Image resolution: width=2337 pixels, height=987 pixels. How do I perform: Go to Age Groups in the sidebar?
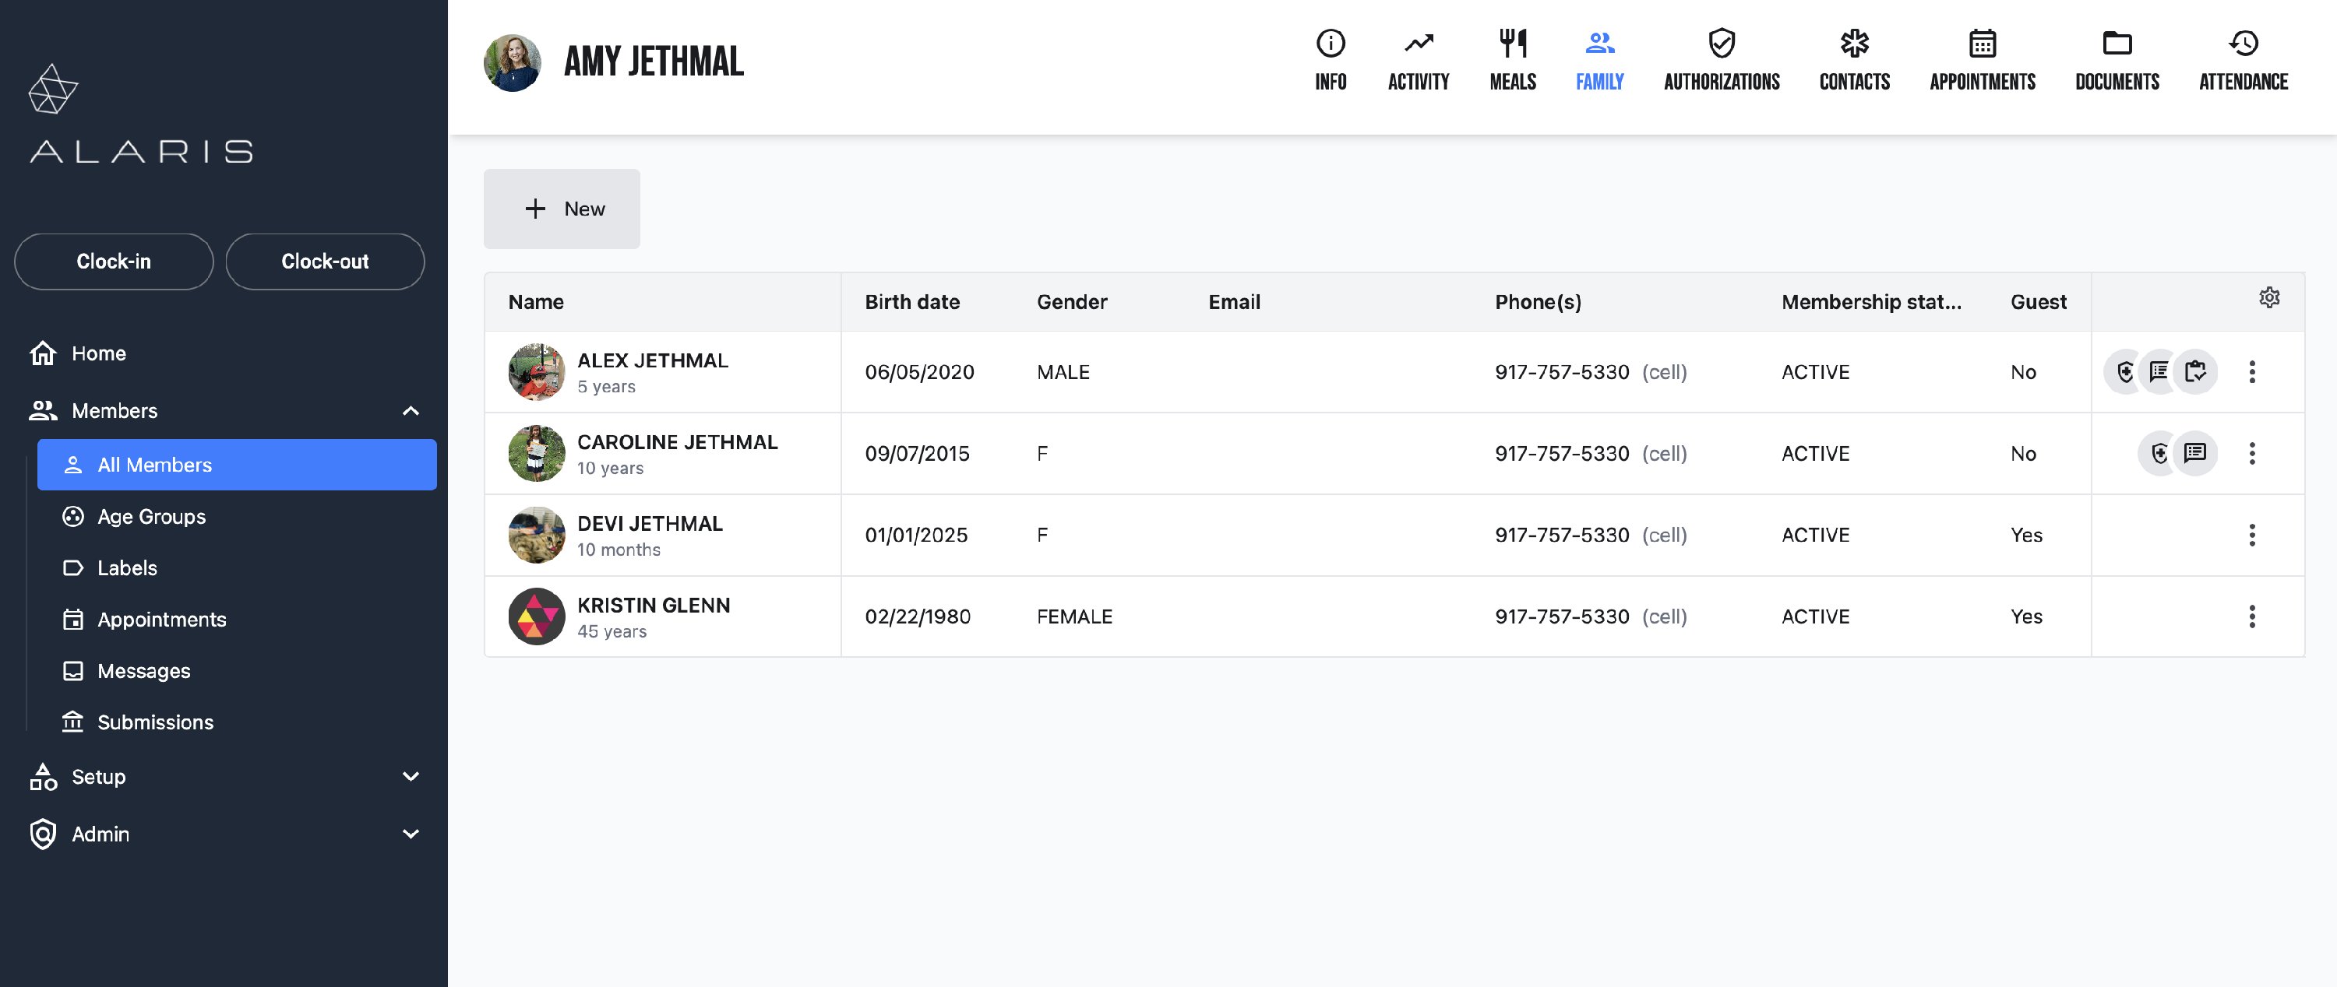tap(150, 517)
